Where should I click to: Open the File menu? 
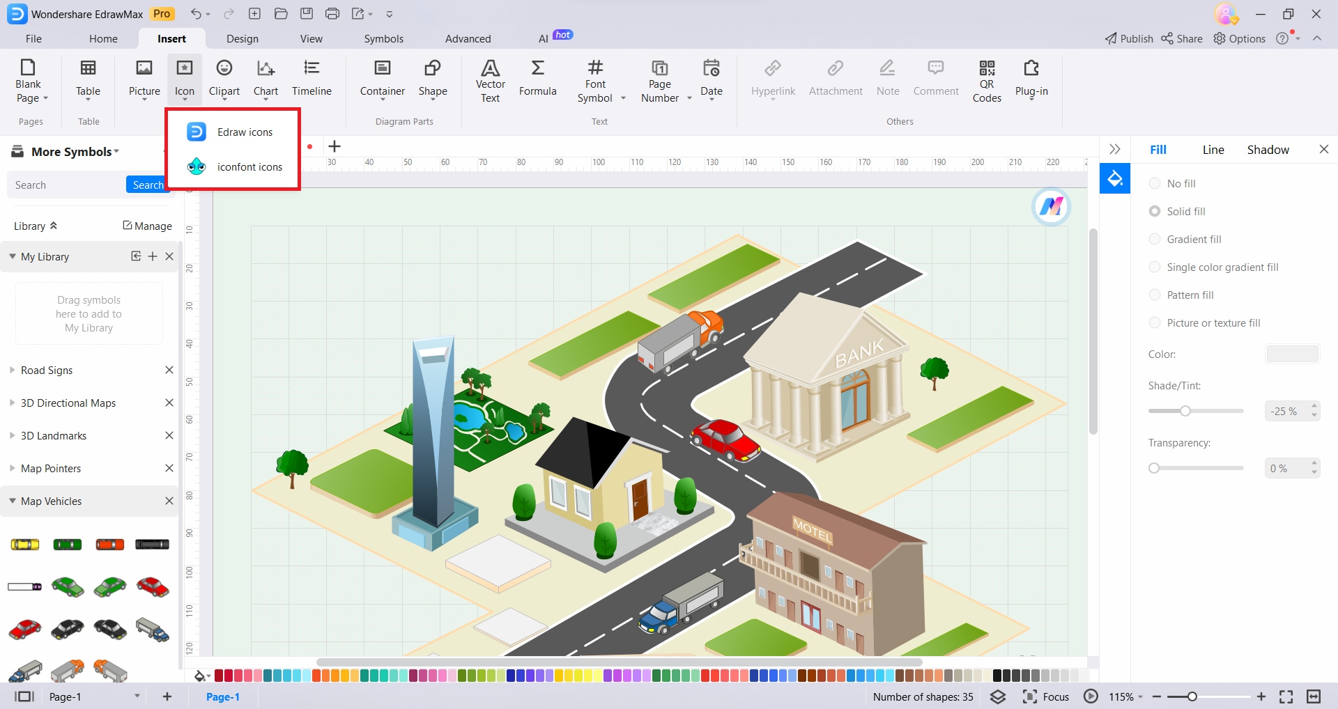coord(33,38)
